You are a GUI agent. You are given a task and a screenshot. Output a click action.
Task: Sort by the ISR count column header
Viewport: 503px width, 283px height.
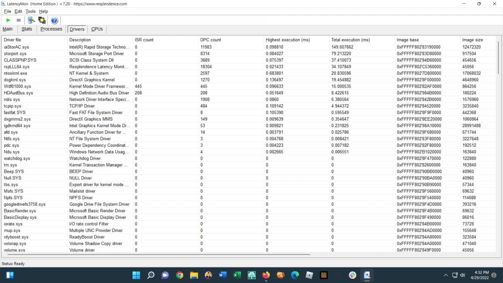pos(166,40)
